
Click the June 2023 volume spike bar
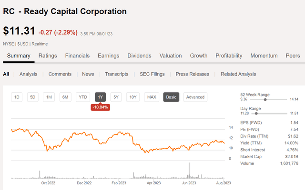click(x=190, y=170)
